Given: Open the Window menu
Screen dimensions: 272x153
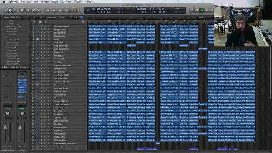Looking at the screenshot, I should coord(77,2).
